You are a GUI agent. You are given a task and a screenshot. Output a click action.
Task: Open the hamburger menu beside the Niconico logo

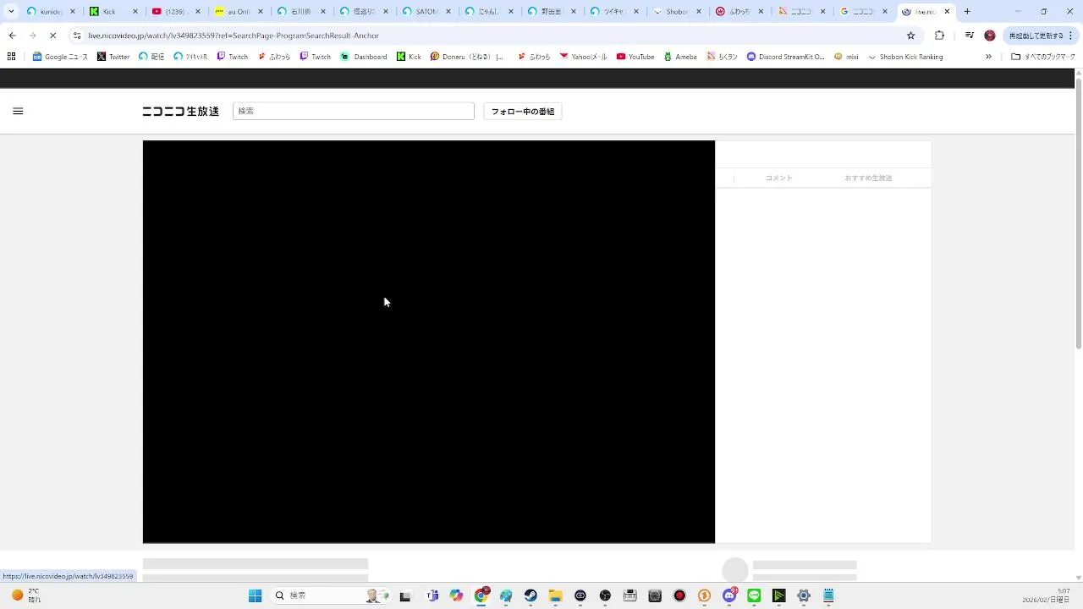pos(18,111)
